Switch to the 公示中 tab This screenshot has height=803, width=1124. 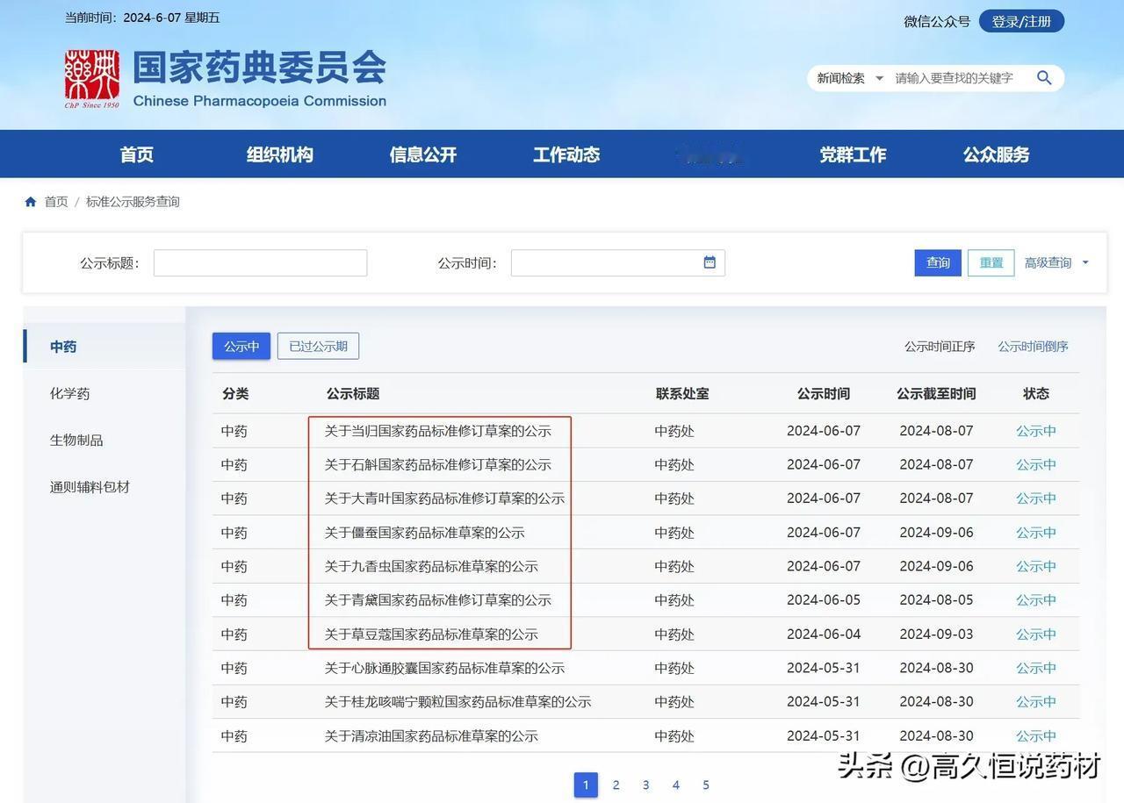coord(241,346)
